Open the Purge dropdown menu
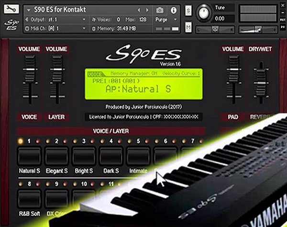Screen dimensions: 287x227 166,20
